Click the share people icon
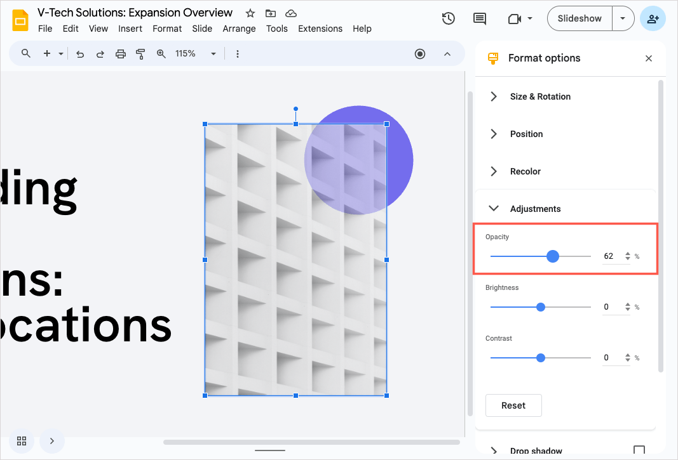 coord(653,18)
